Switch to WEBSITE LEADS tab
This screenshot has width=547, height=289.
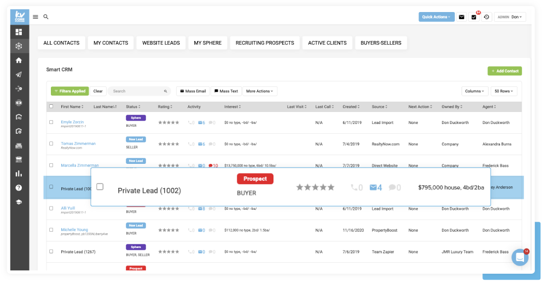click(x=161, y=43)
